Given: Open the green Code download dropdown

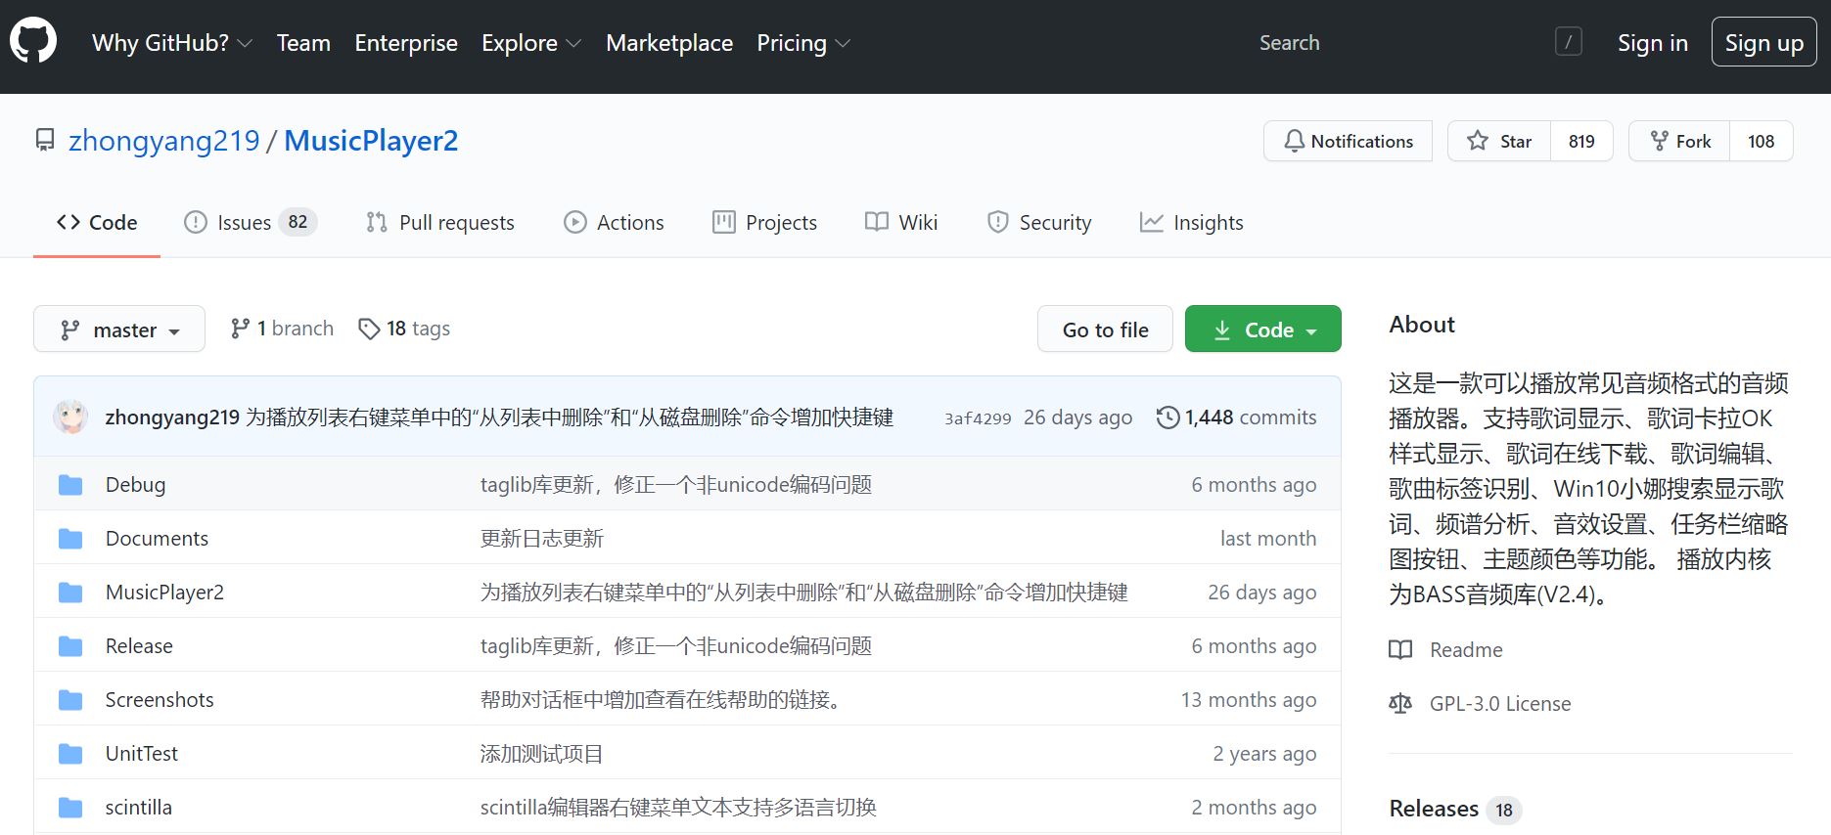Looking at the screenshot, I should pos(1263,330).
